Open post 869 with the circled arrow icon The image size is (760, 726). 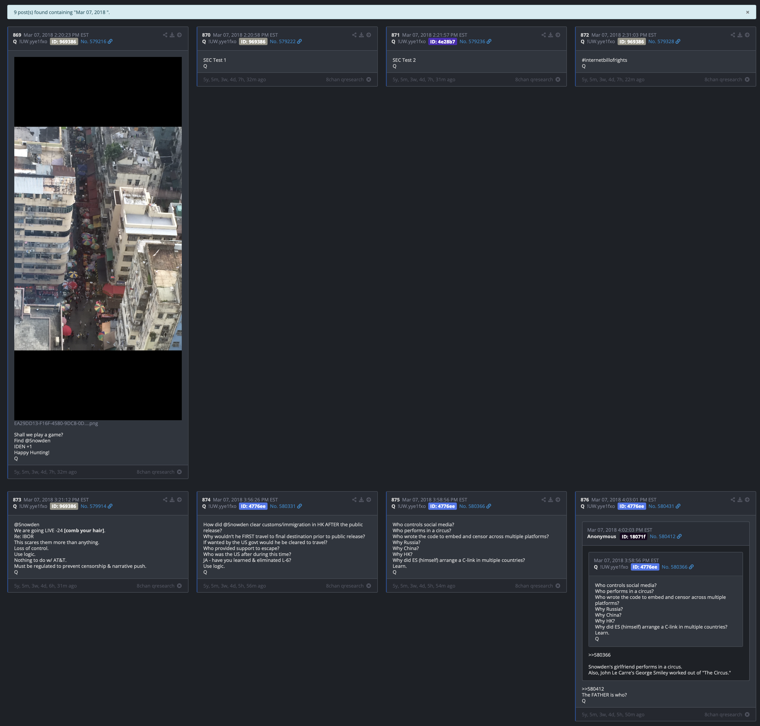(x=179, y=35)
